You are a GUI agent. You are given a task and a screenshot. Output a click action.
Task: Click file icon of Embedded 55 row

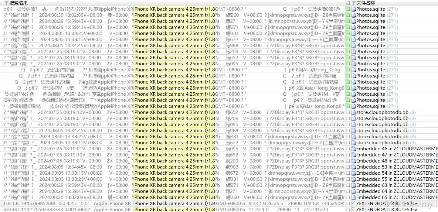click(354, 179)
